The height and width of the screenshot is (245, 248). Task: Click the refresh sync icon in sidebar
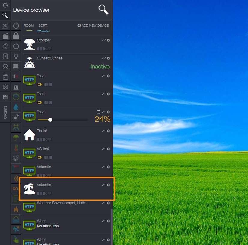(x=5, y=5)
